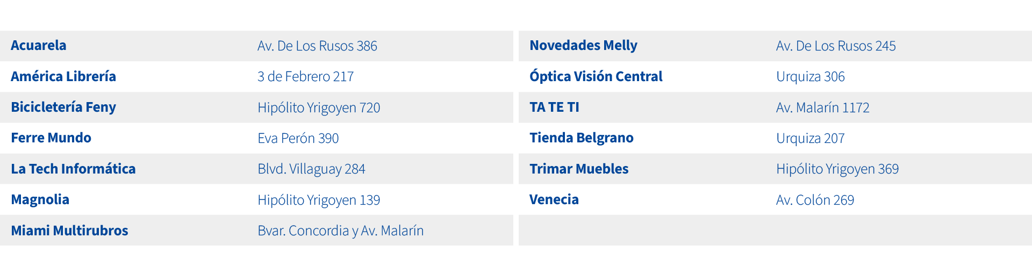Click the Venecia store name
The image size is (1032, 274).
(x=554, y=200)
